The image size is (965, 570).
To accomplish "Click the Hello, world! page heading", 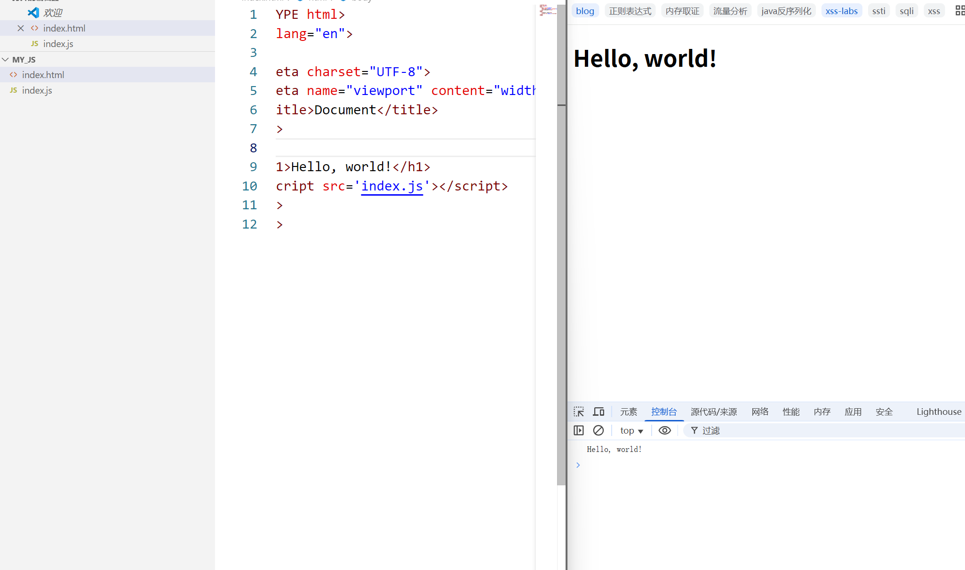I will tap(645, 59).
